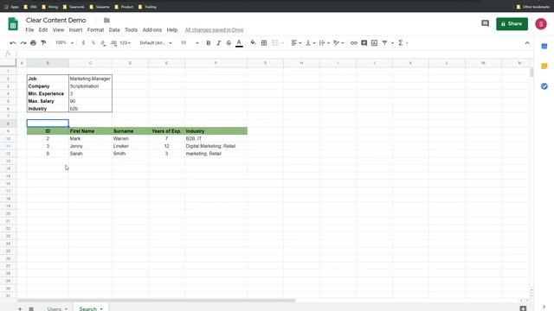
Task: Open the font size dropdown
Action: 190,43
